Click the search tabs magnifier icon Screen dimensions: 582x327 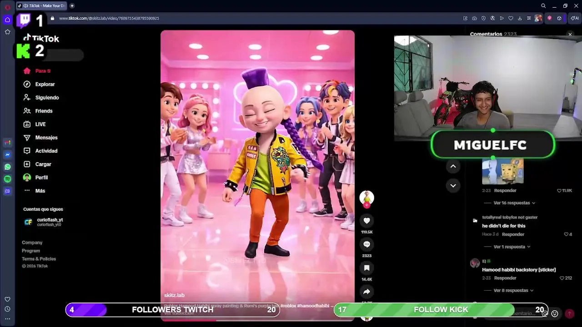543,6
